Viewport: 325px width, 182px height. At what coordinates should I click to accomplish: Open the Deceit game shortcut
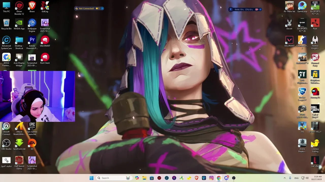(289, 24)
